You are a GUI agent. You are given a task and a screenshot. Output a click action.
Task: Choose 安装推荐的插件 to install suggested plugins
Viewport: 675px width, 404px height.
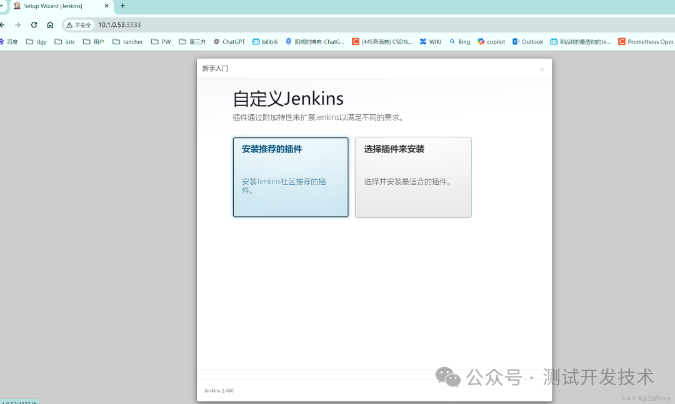(x=291, y=177)
